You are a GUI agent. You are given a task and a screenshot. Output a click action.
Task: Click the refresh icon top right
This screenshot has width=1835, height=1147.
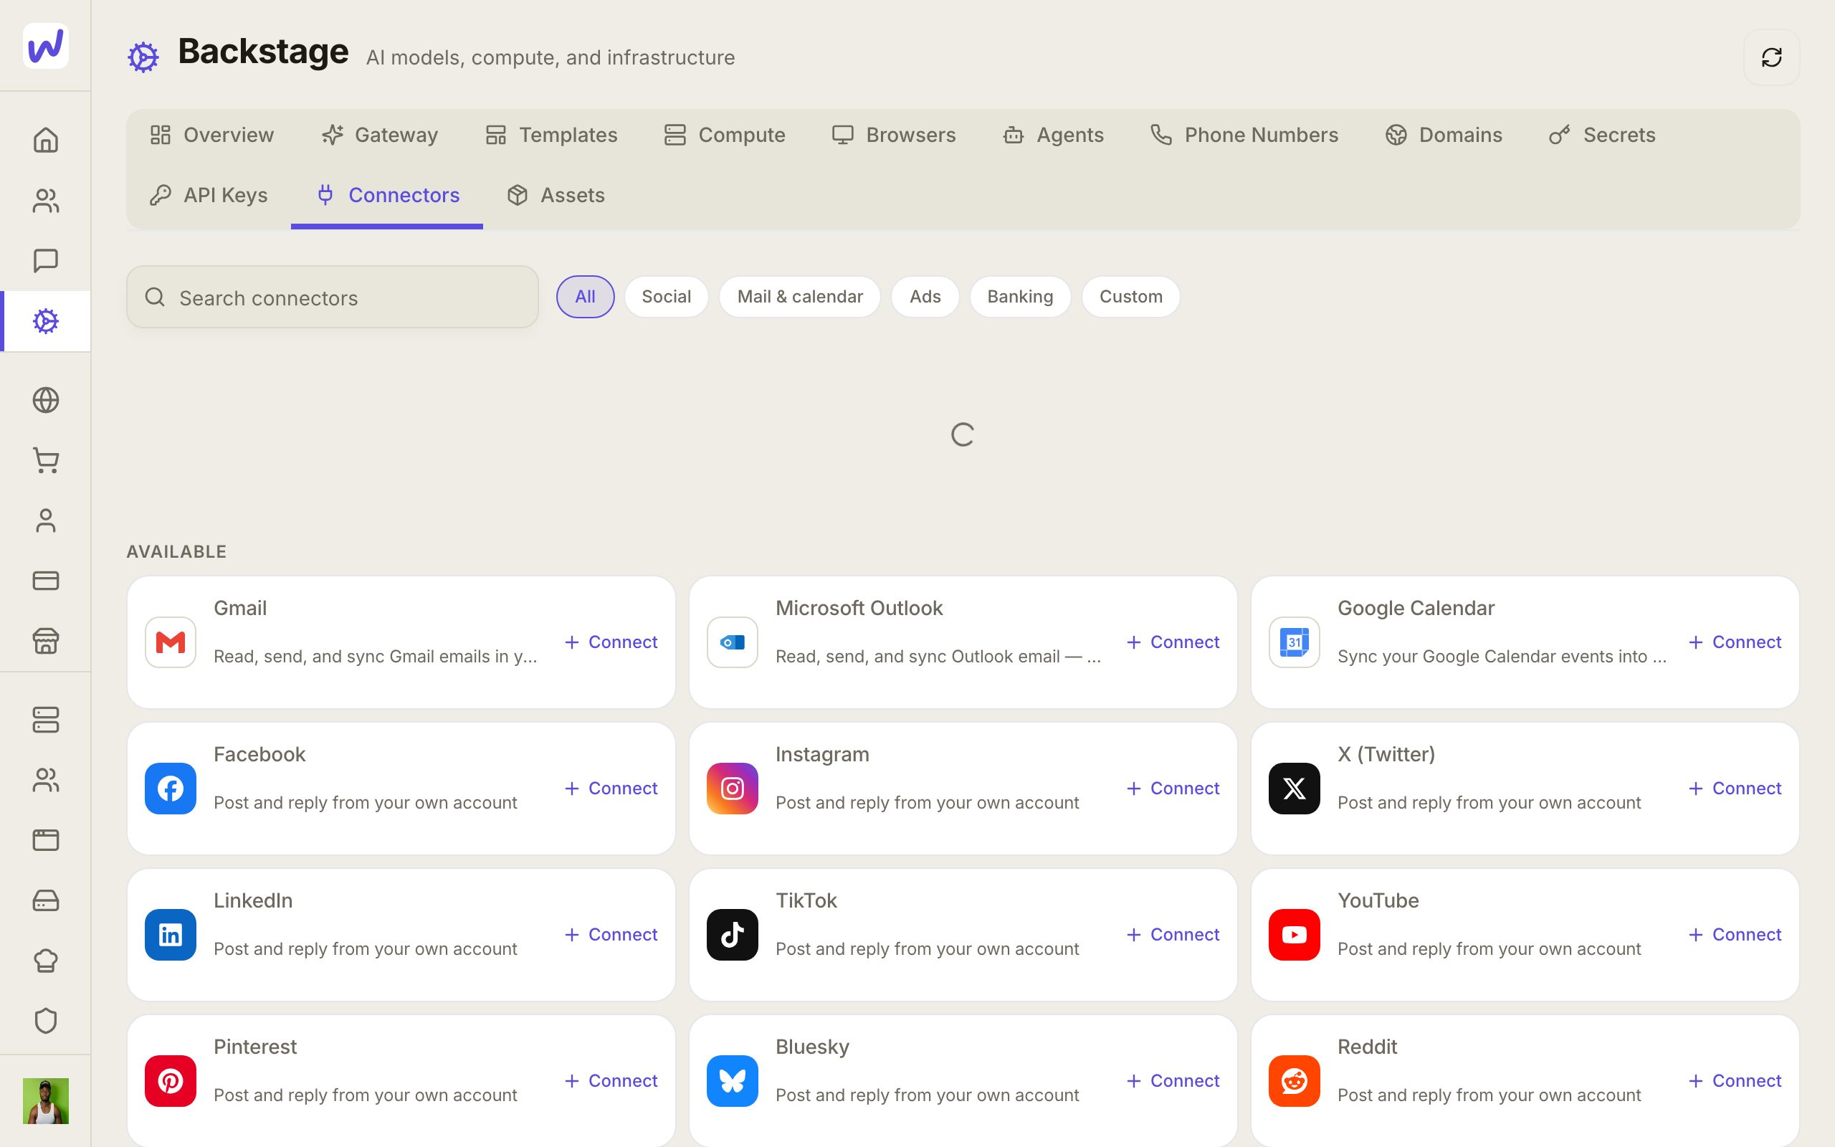click(x=1771, y=57)
